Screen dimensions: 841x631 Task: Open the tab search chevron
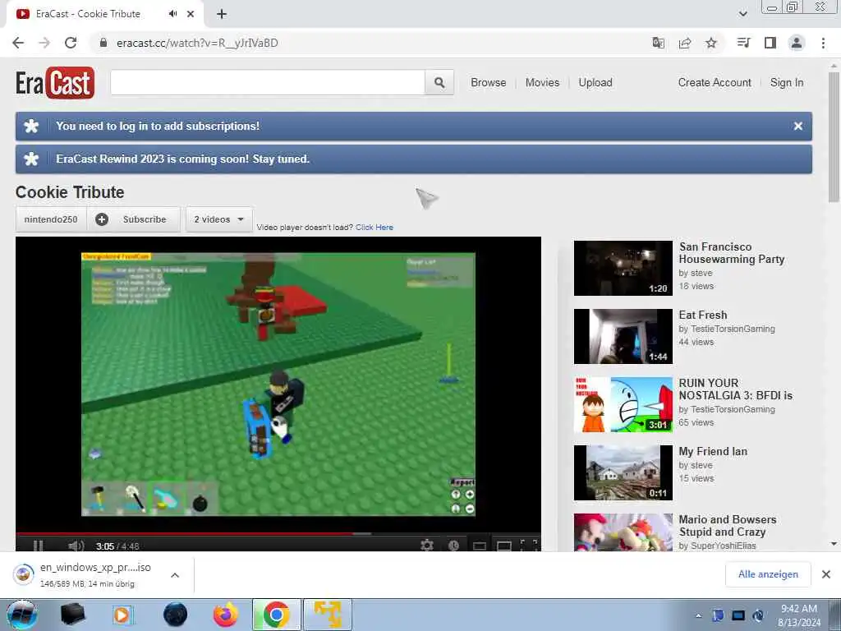[742, 14]
